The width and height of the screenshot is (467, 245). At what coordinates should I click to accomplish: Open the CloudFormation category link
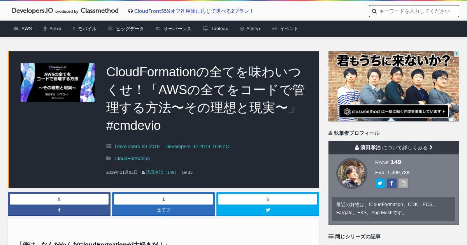point(132,159)
